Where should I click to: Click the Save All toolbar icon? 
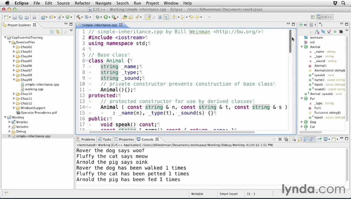click(20, 17)
